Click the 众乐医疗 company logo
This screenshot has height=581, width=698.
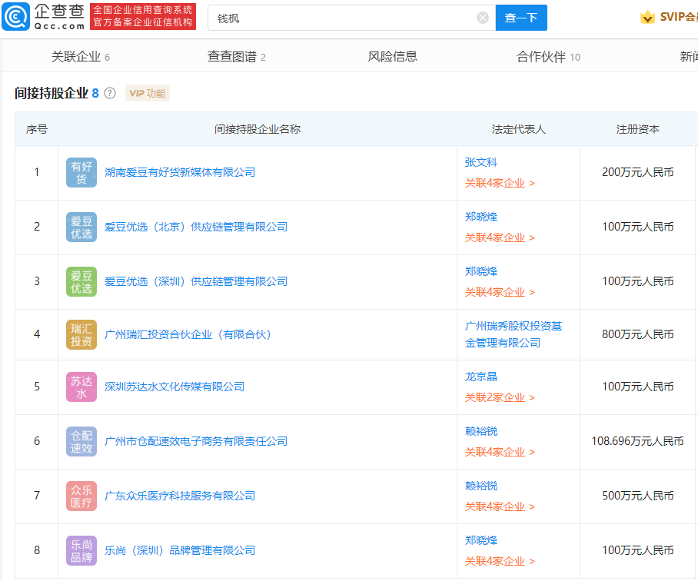81,496
